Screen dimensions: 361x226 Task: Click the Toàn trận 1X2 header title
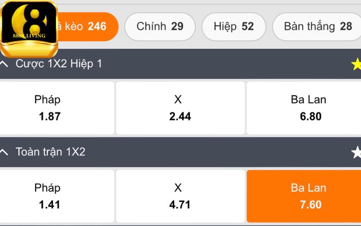[x=51, y=152]
